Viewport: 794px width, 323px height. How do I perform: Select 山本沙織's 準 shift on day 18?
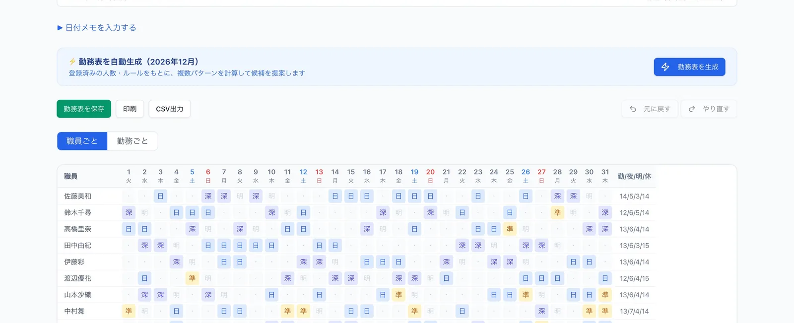[398, 295]
